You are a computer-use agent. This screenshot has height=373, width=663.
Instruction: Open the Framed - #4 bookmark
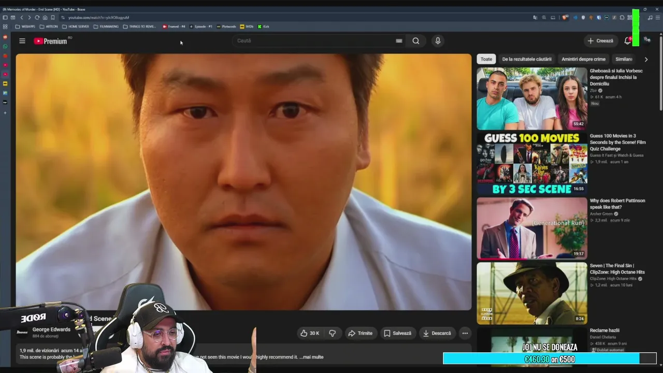coord(174,26)
